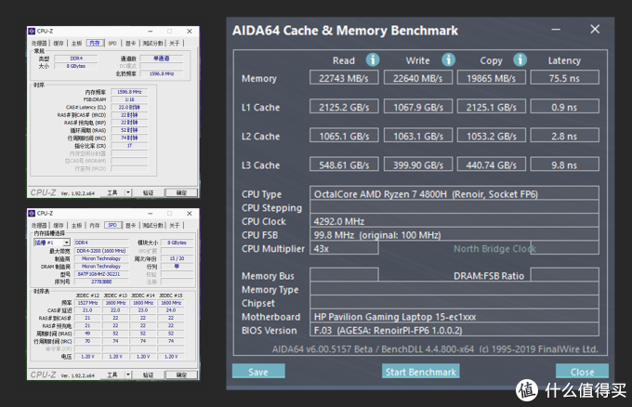632x407 pixels.
Task: Click the 验证 button in the upper CPU-Z window
Action: tap(149, 192)
